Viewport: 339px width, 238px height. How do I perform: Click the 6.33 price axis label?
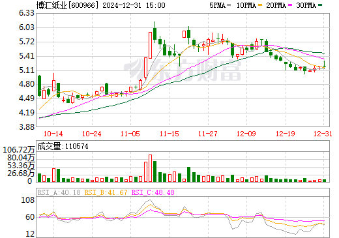pyautogui.click(x=27, y=13)
